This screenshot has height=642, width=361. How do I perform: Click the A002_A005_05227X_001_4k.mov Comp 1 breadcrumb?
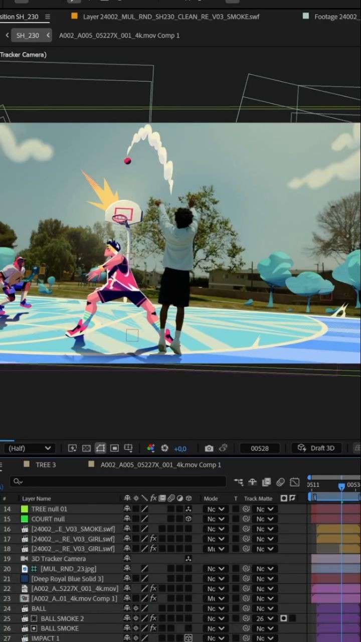(119, 35)
